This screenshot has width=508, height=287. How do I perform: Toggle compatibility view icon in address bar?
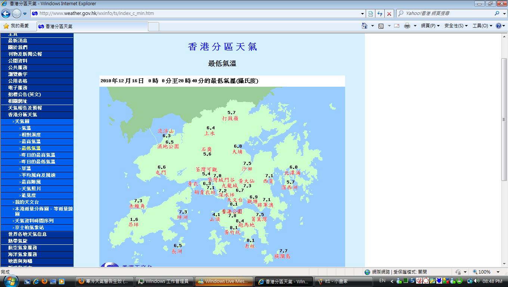[371, 13]
